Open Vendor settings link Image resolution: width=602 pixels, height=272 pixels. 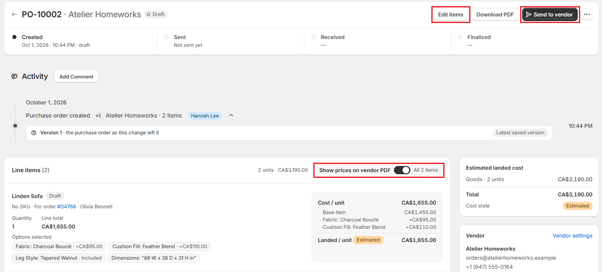572,236
